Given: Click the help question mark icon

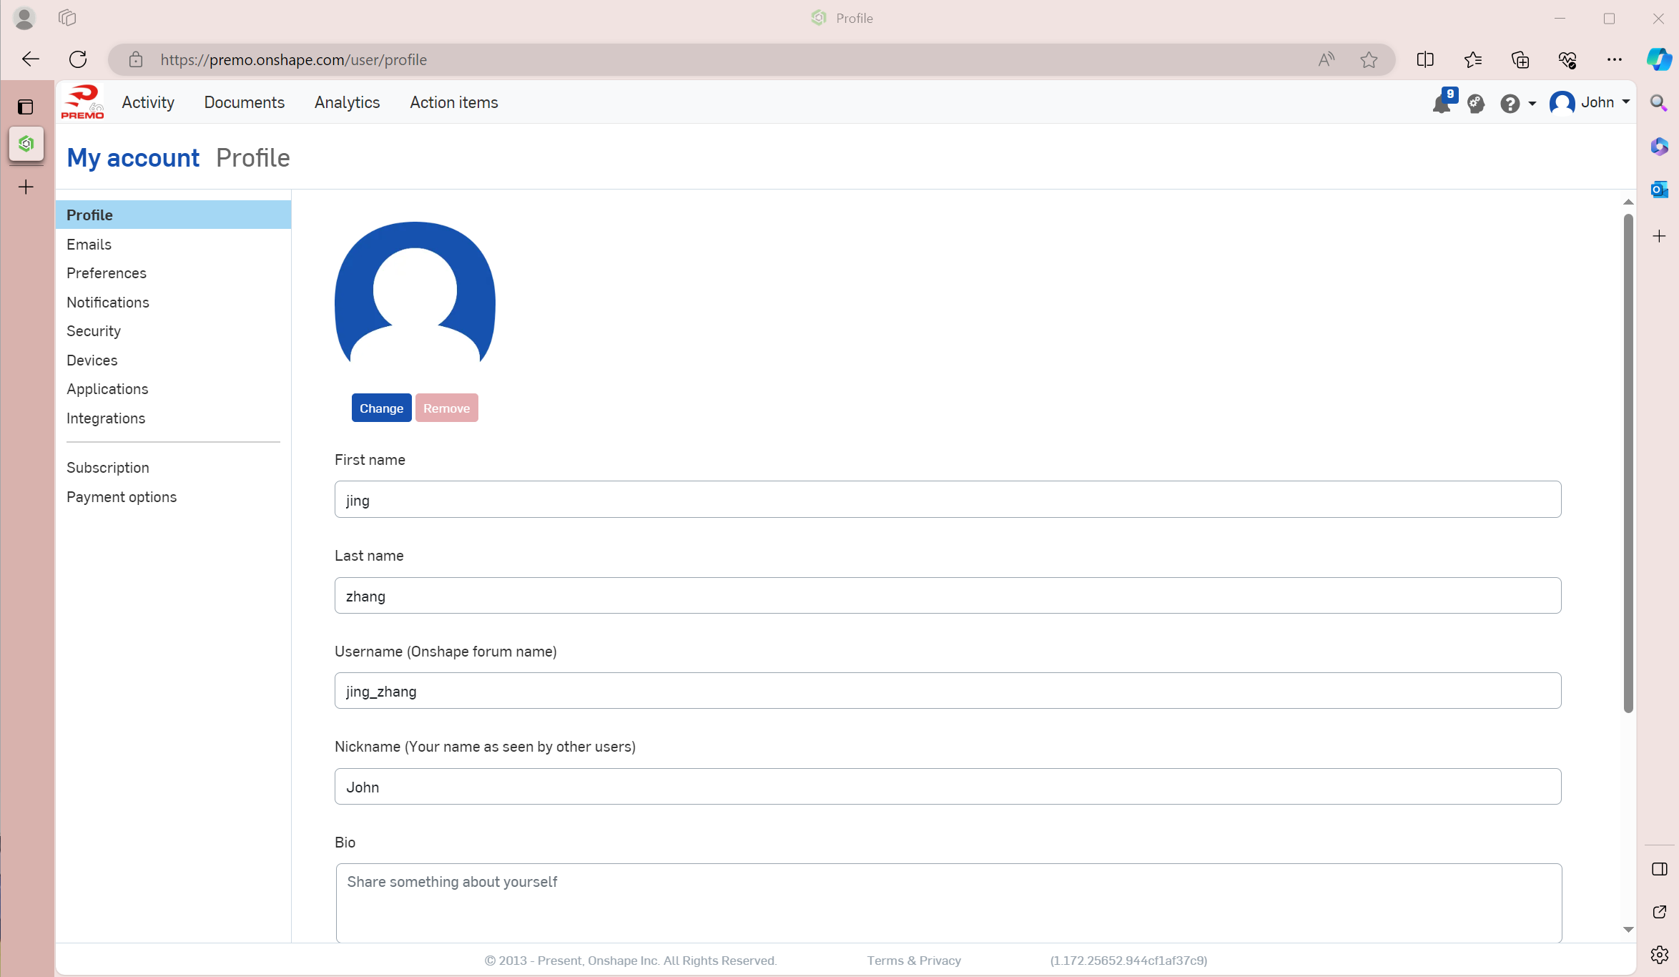Looking at the screenshot, I should (x=1510, y=104).
